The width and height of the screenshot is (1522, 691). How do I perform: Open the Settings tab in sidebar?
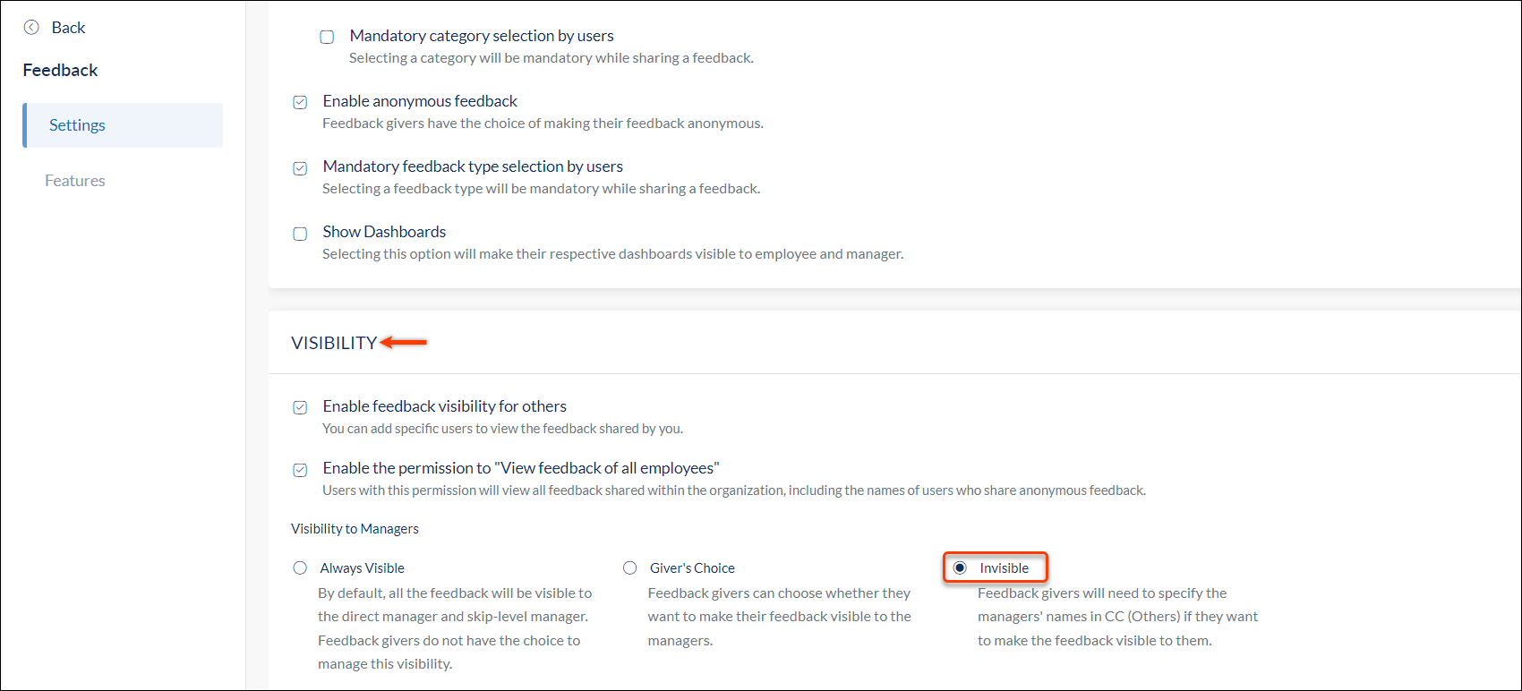(123, 125)
